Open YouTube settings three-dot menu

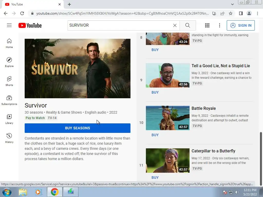[x=219, y=25]
